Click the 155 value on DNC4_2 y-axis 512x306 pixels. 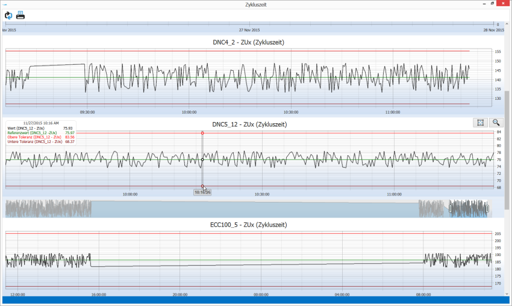click(498, 52)
